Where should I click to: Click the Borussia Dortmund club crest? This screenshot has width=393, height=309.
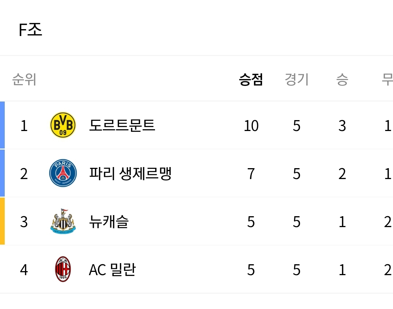point(63,125)
